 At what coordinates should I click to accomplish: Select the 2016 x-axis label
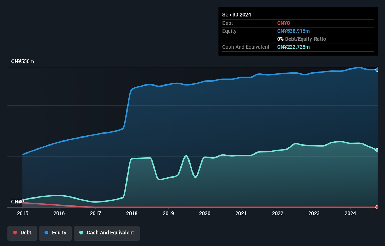click(59, 213)
